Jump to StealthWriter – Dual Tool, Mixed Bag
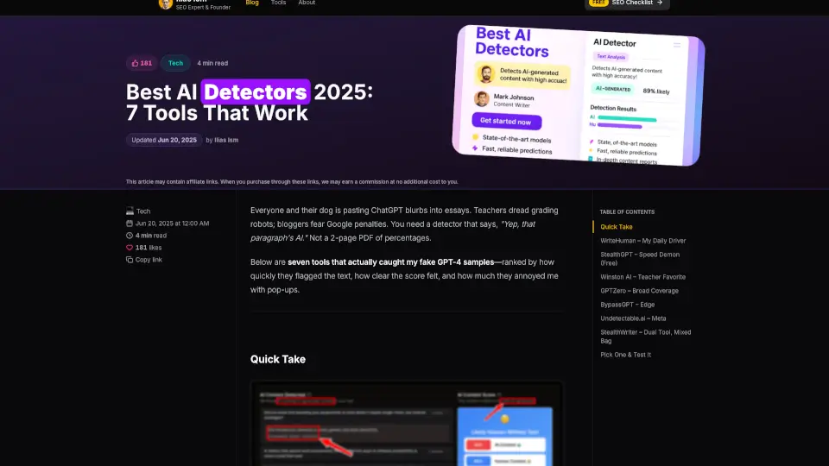The image size is (829, 466). [x=646, y=337]
